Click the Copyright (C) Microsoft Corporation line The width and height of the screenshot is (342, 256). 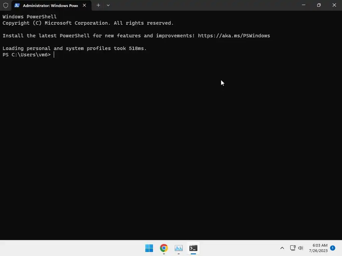(x=88, y=23)
